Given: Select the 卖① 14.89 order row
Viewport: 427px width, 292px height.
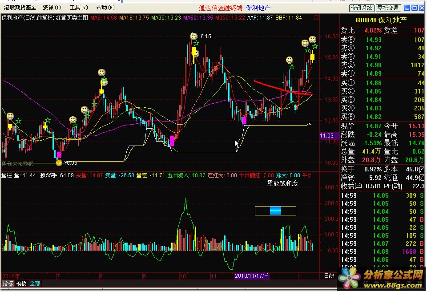Looking at the screenshot, I should click(x=383, y=73).
